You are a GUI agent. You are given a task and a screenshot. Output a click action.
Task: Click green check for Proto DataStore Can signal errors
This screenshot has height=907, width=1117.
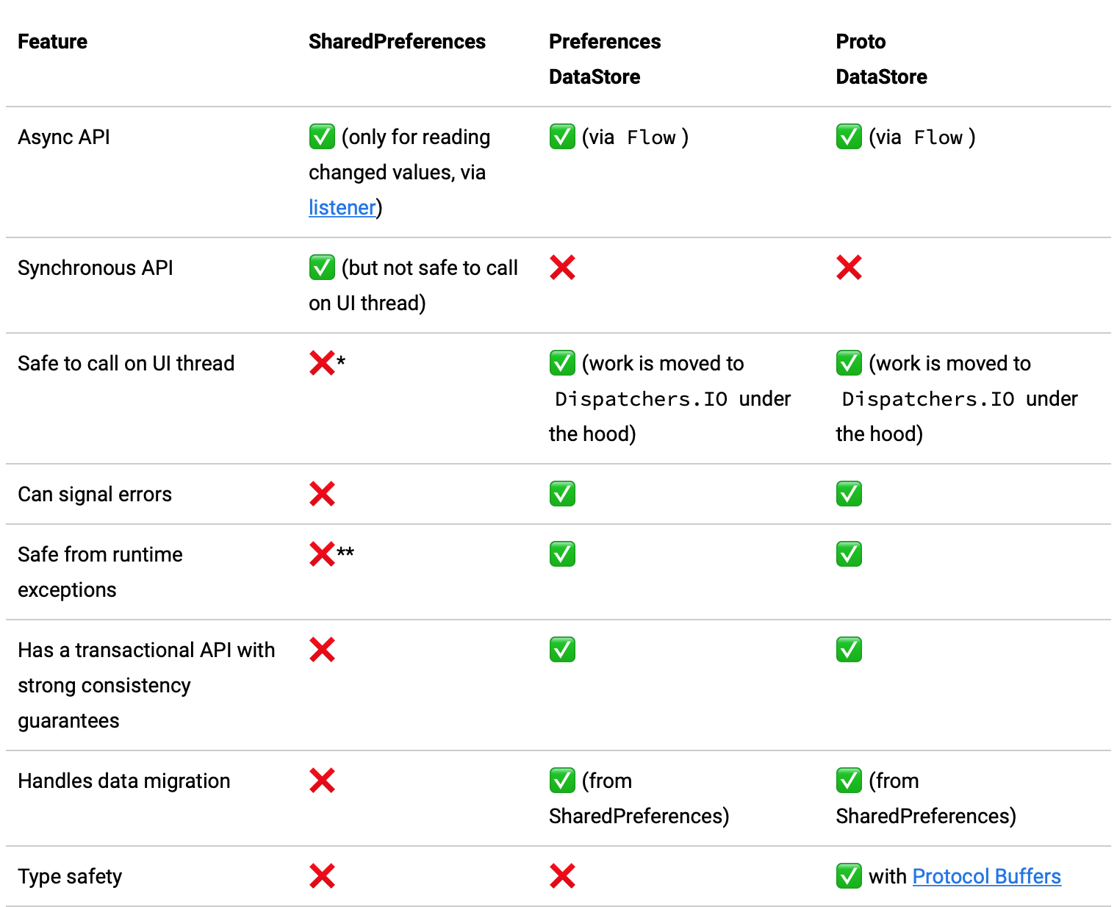[849, 494]
